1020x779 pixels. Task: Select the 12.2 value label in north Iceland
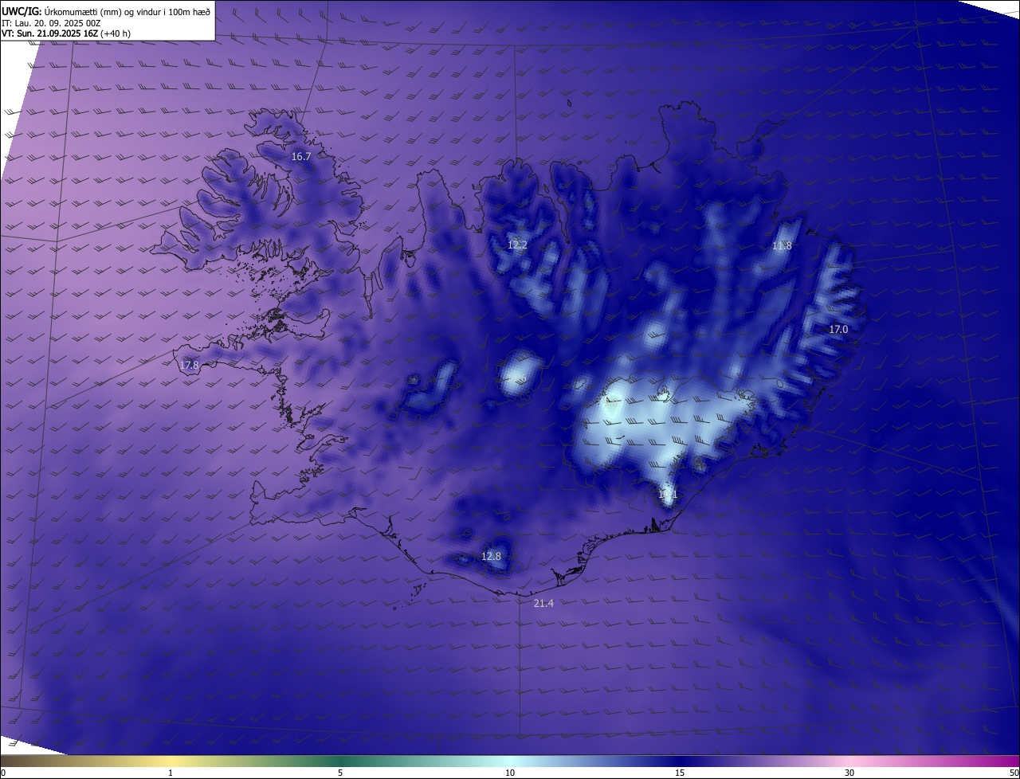pyautogui.click(x=517, y=245)
